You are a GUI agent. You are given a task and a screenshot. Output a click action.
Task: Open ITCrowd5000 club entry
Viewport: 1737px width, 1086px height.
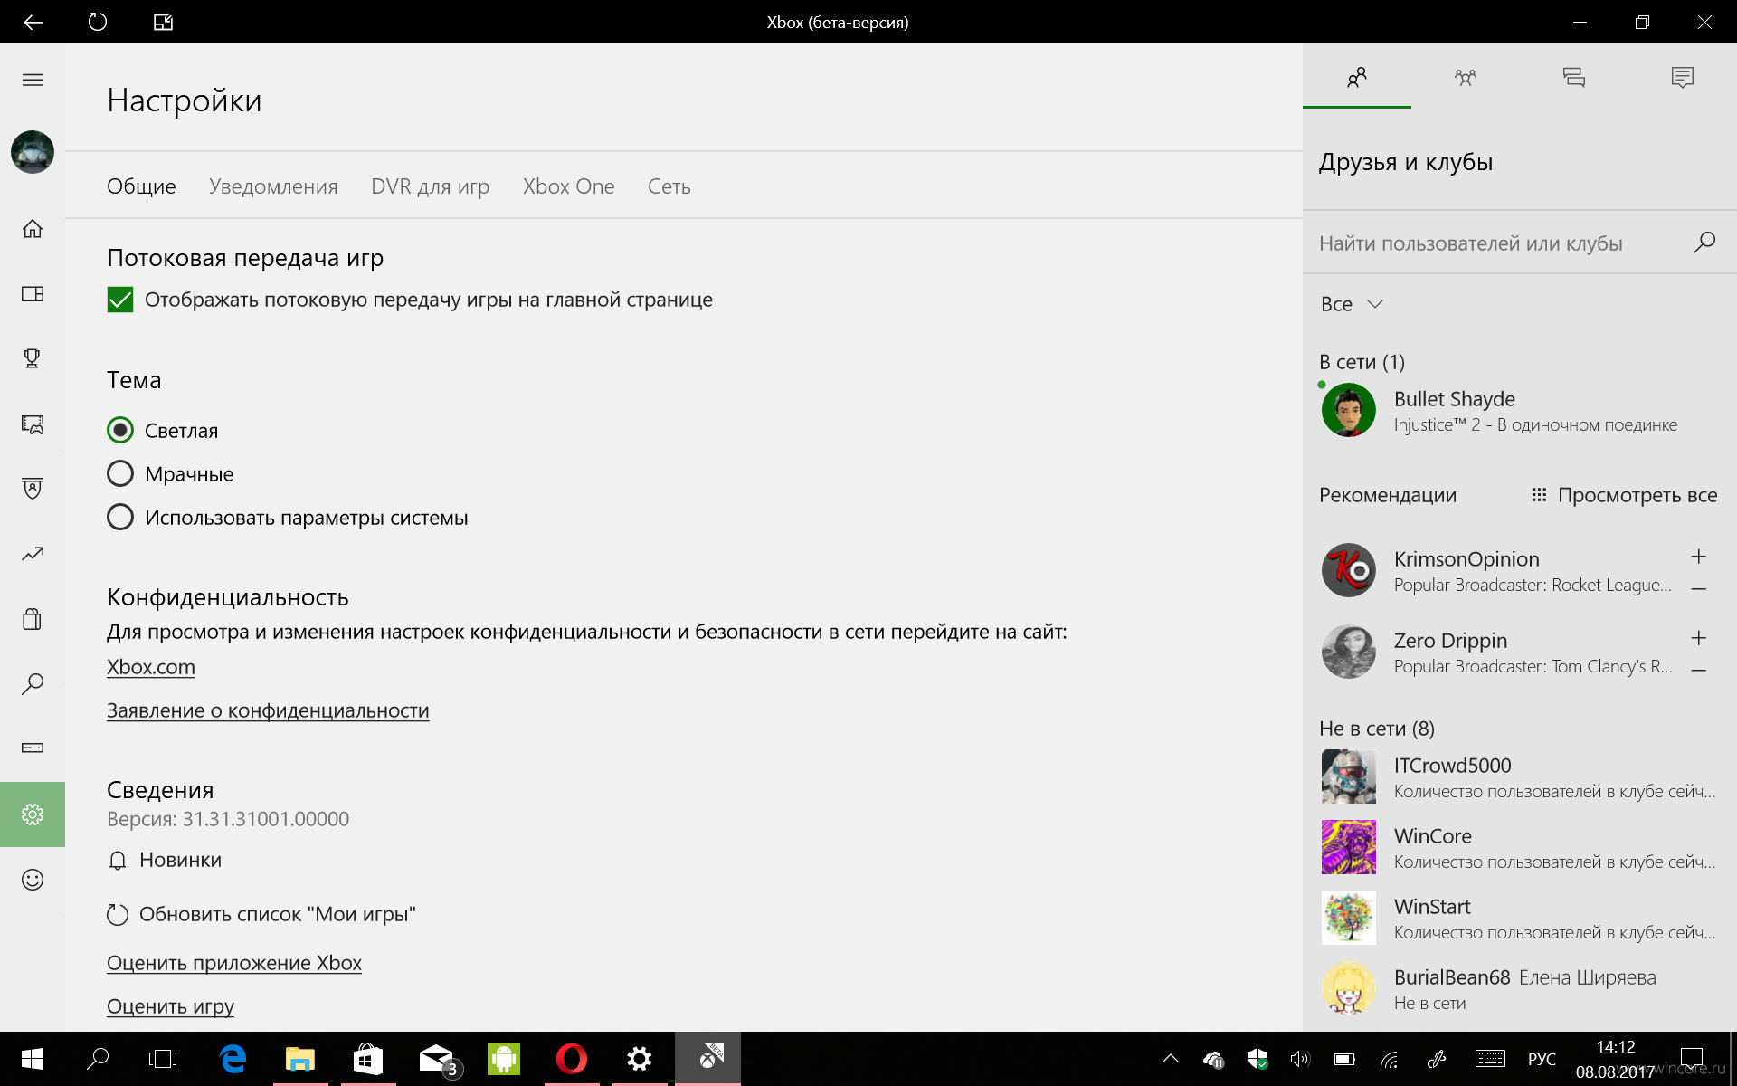point(1520,777)
